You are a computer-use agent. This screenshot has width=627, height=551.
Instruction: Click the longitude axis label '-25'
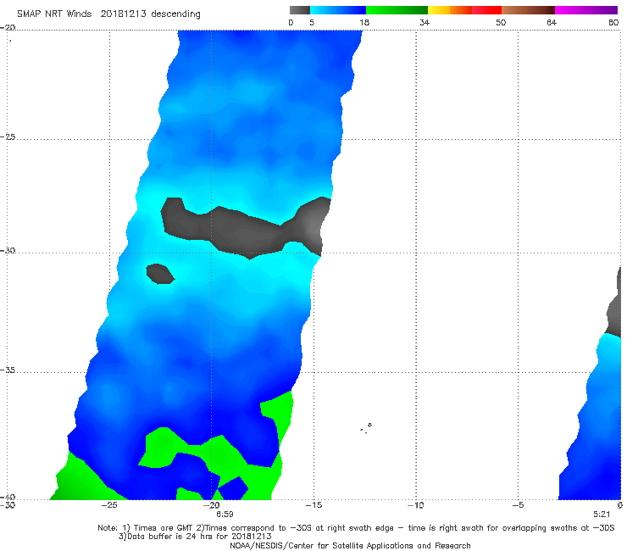(109, 505)
